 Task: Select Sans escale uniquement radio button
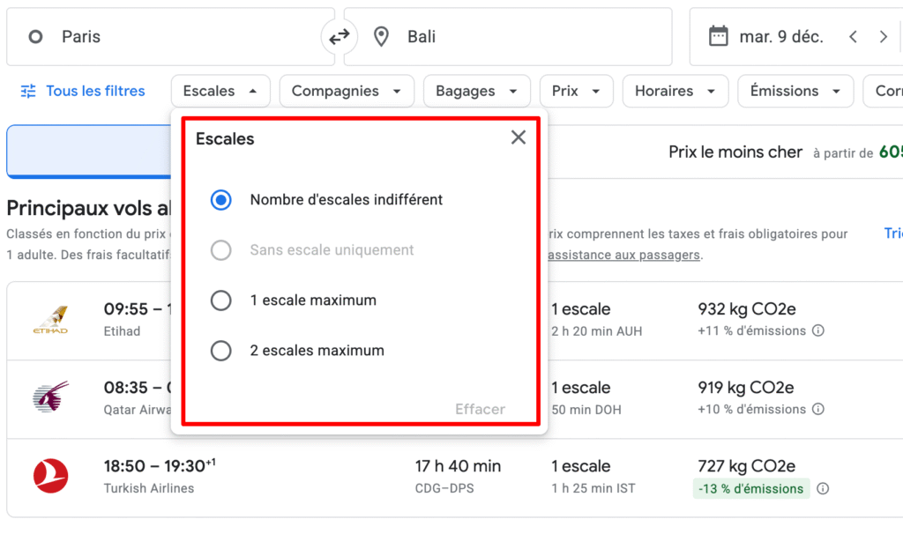[x=220, y=250]
